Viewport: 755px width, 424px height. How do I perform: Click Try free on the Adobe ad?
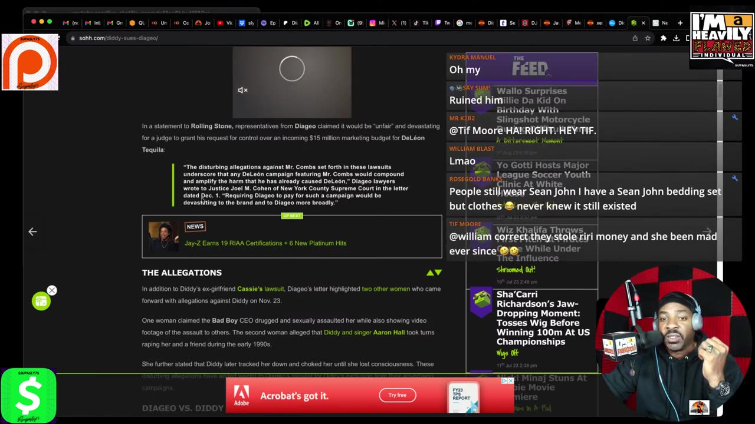[398, 395]
